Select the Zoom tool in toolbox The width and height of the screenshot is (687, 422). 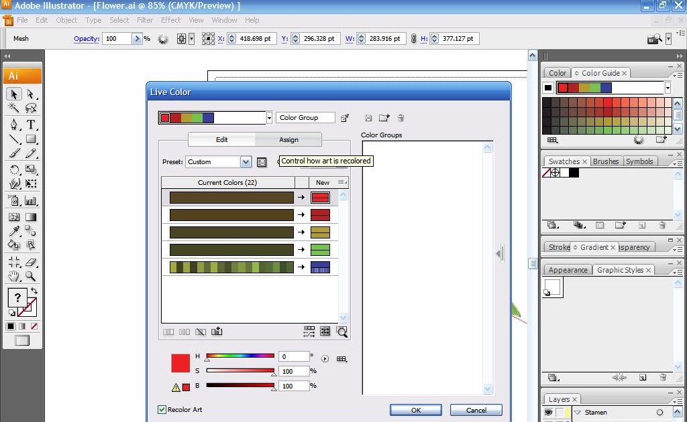30,276
